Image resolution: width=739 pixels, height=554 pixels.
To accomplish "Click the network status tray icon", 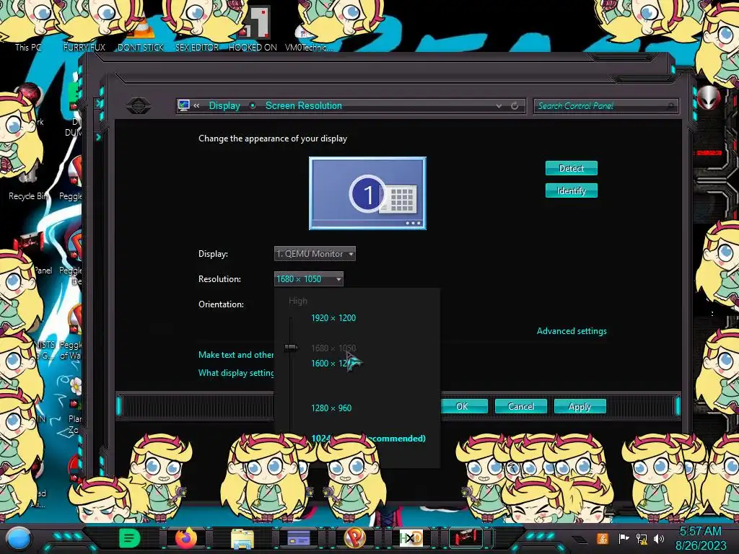I will (x=642, y=538).
